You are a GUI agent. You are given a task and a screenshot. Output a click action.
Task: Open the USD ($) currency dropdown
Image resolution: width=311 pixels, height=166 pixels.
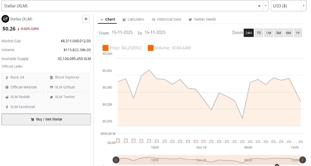click(288, 6)
